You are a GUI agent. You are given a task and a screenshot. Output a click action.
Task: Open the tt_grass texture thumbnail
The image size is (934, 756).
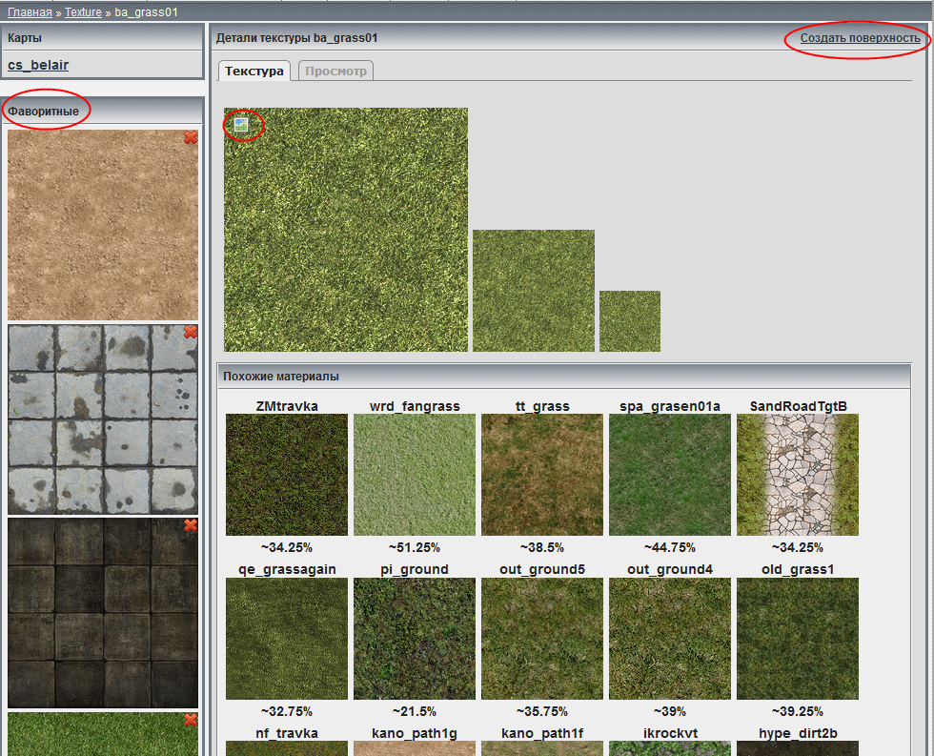pyautogui.click(x=542, y=475)
